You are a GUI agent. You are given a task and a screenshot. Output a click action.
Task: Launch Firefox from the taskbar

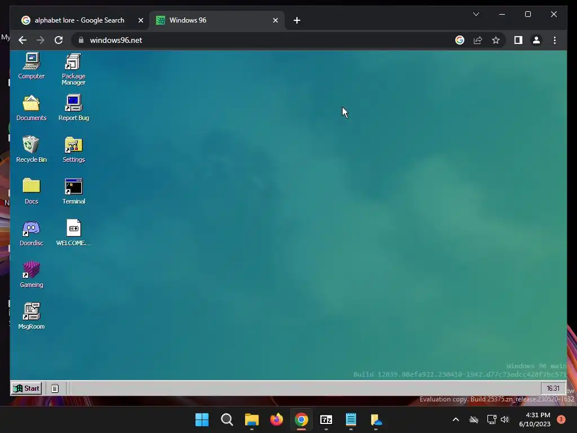(x=276, y=419)
